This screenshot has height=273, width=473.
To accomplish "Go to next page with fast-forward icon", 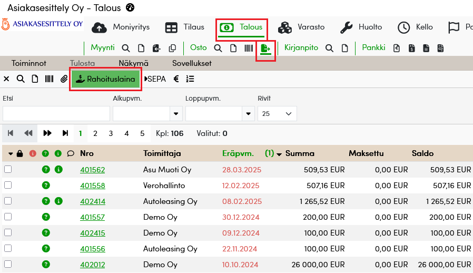I will [47, 133].
